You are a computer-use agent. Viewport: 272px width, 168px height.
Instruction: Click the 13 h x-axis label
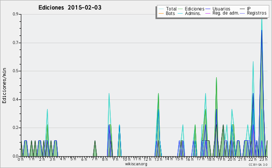coord(158,159)
